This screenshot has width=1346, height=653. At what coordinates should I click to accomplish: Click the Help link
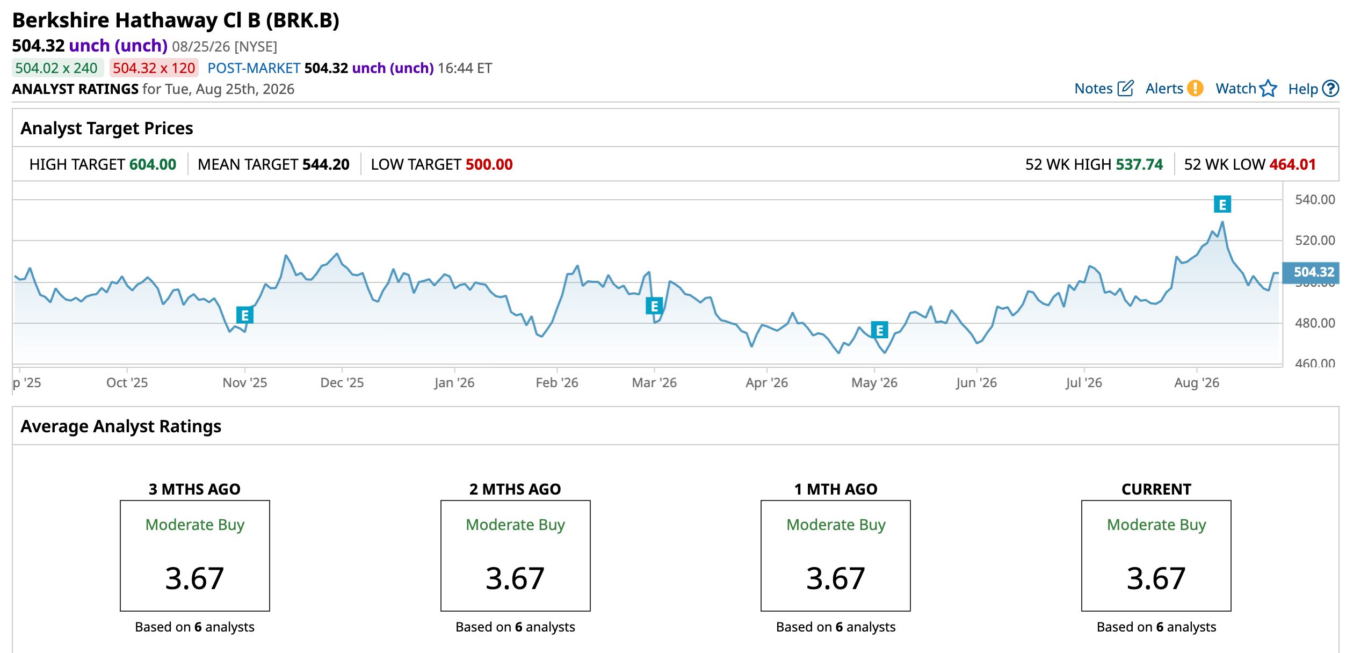coord(1303,89)
